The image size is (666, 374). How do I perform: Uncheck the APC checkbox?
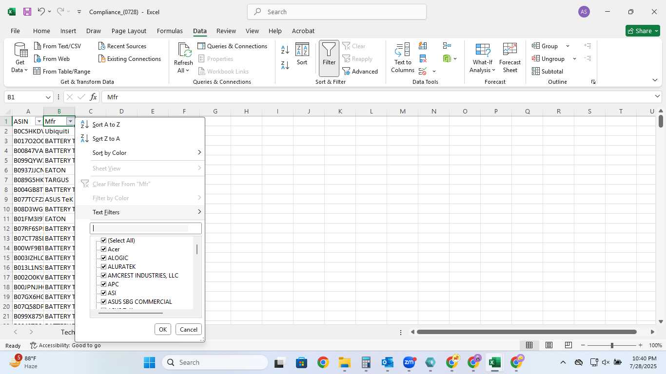coord(103,284)
